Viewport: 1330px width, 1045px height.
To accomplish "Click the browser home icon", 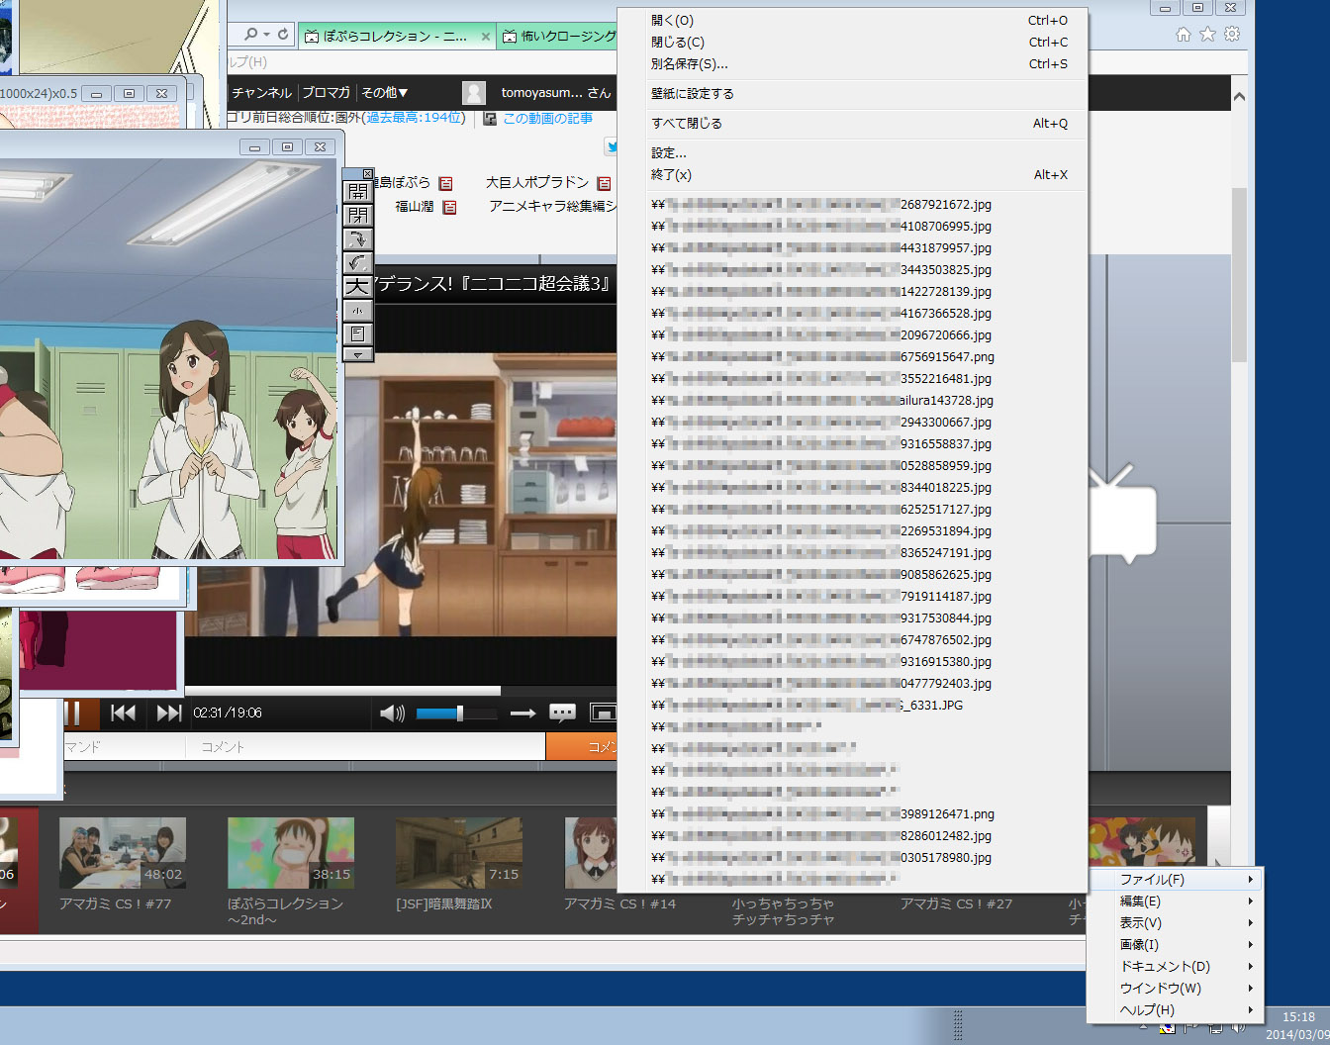I will click(x=1183, y=35).
